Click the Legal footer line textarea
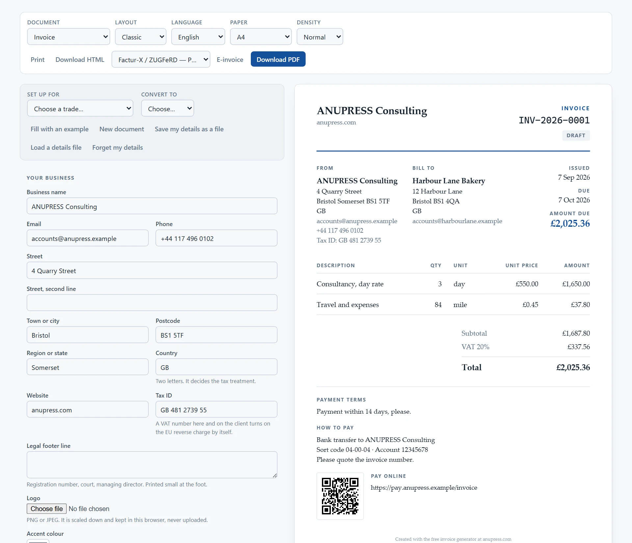Image resolution: width=632 pixels, height=543 pixels. tap(152, 465)
